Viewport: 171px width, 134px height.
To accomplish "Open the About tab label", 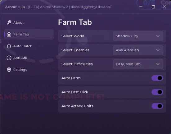I will pos(18,22).
